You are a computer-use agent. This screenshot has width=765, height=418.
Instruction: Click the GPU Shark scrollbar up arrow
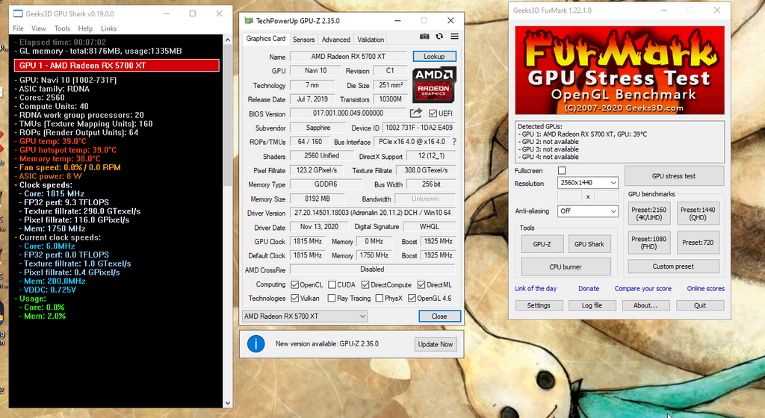pos(227,40)
